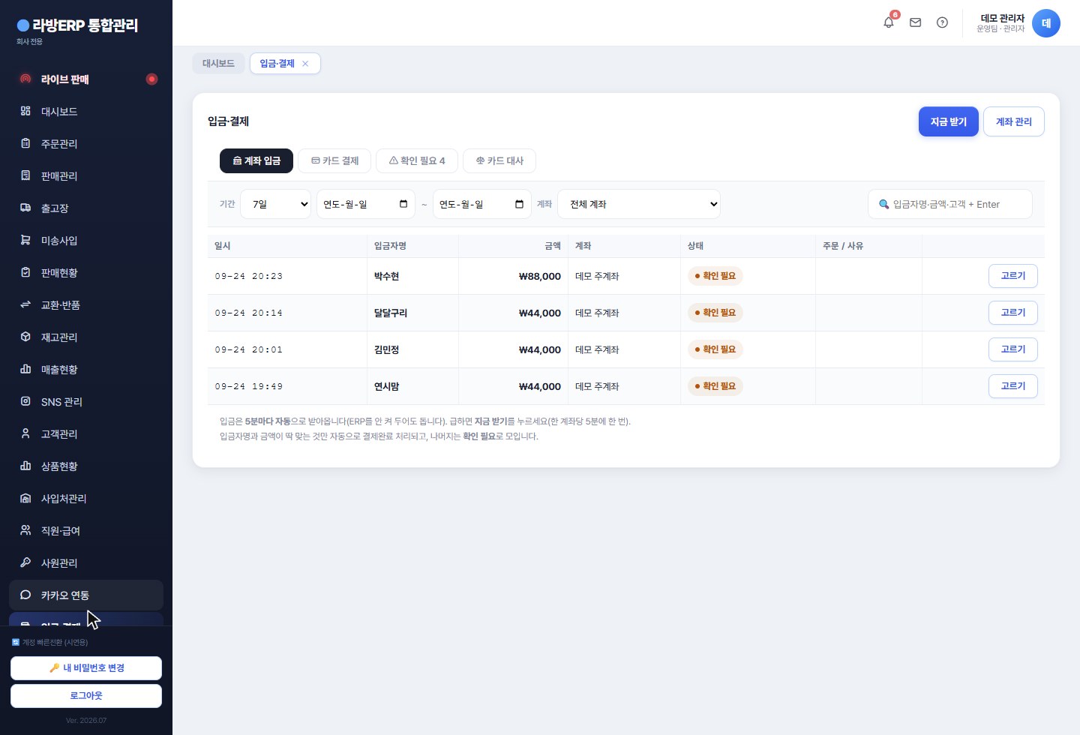Select the 계좌 입금 tab
1080x735 pixels.
[x=256, y=160]
